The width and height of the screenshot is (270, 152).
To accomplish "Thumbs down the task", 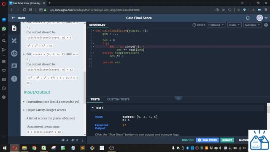I will pos(73,140).
